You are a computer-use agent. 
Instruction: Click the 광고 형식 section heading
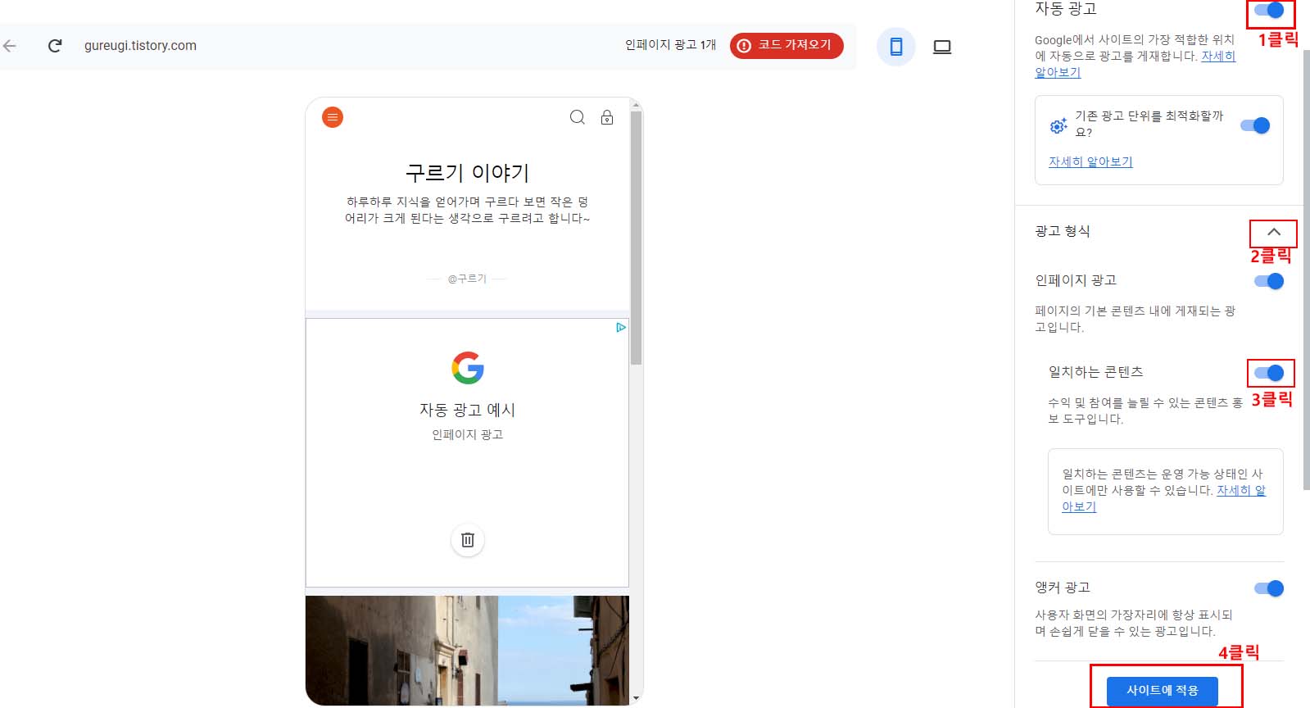coord(1063,231)
